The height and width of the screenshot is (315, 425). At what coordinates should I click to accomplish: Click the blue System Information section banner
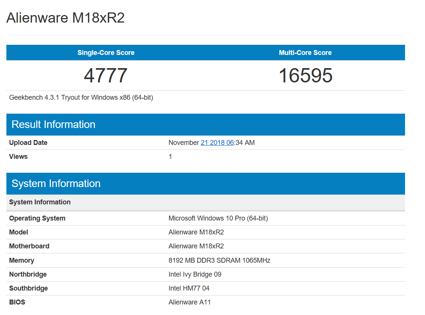[206, 184]
